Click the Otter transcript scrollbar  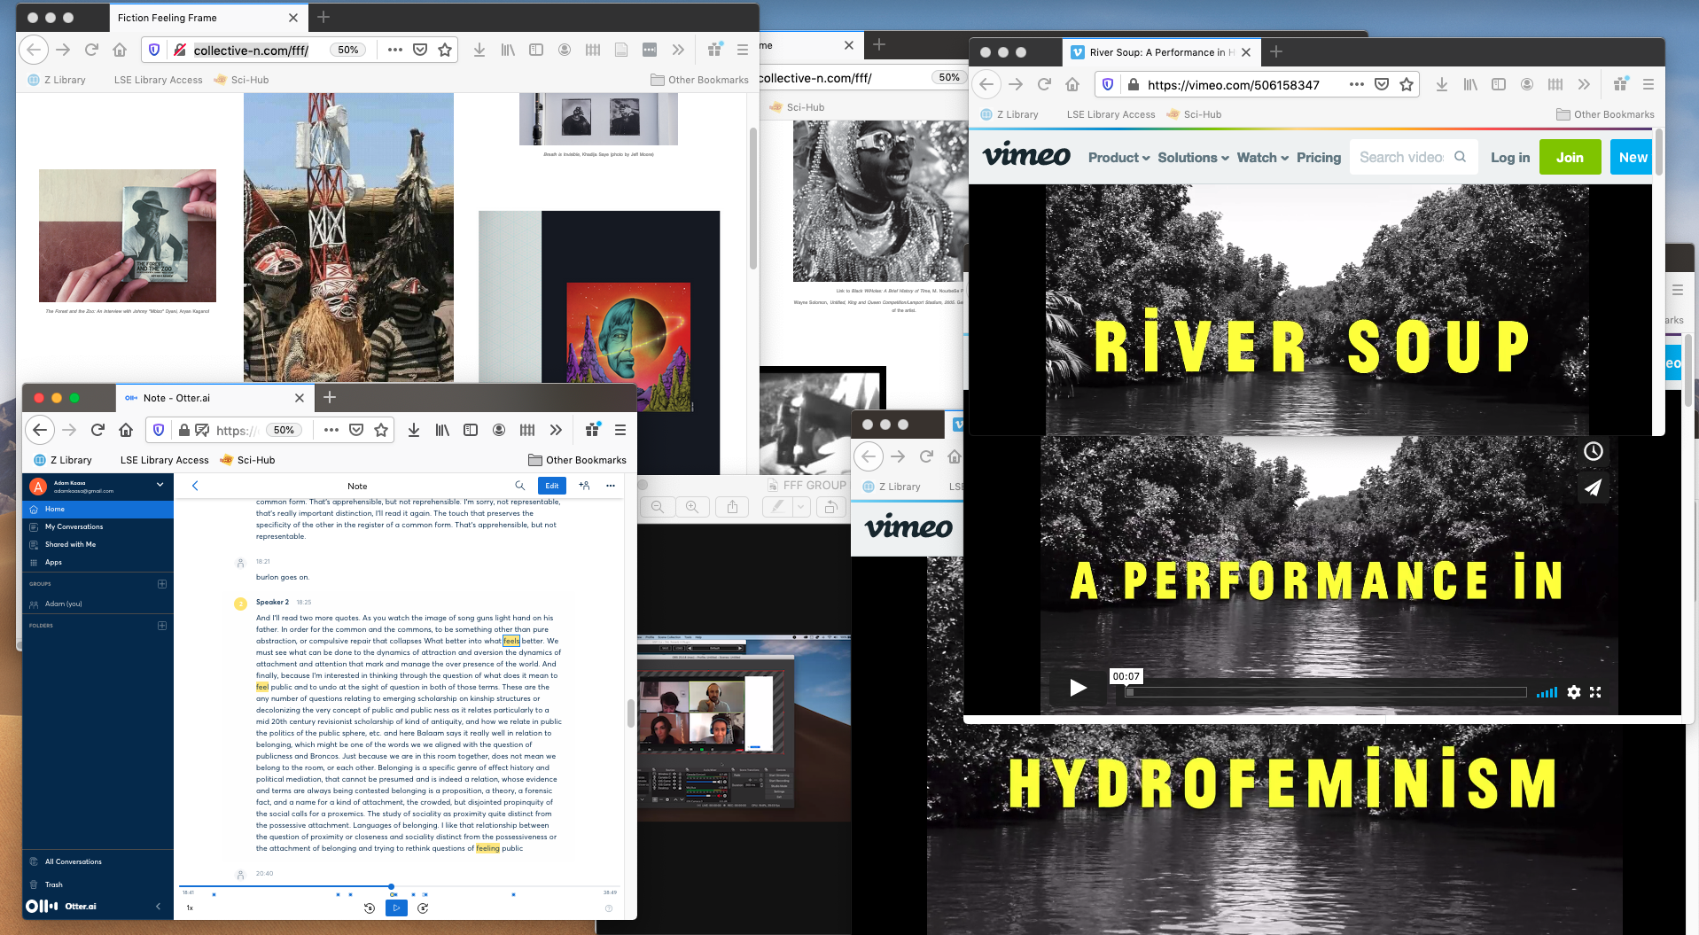[x=630, y=713]
